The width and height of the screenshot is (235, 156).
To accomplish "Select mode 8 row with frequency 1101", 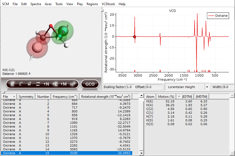I will [x=67, y=126].
